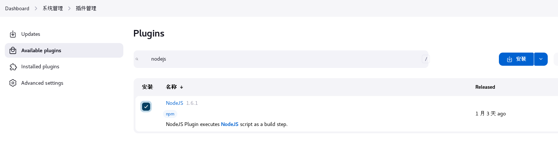
Task: Expand the chevron after Dashboard breadcrumb
Action: (x=36, y=8)
